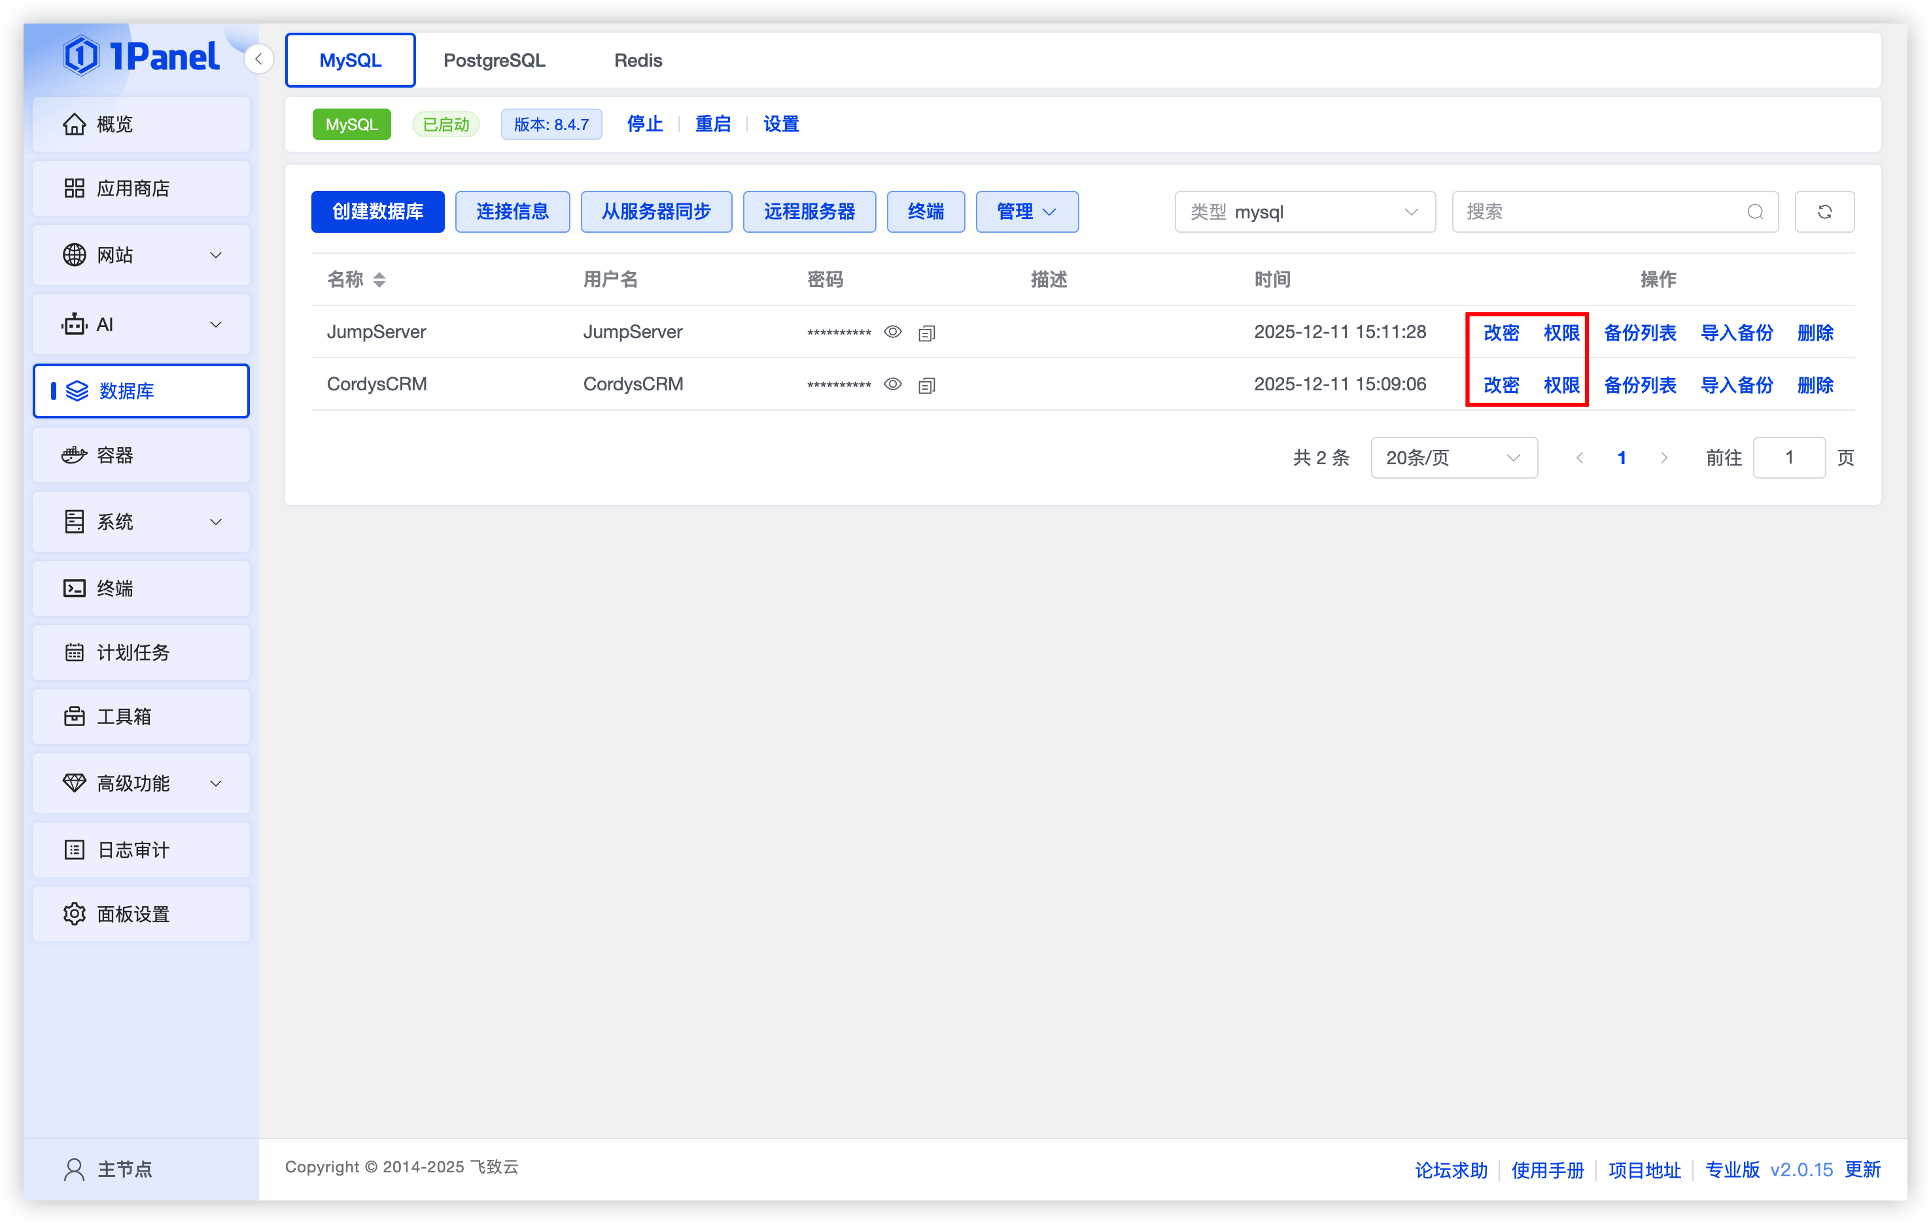The image size is (1931, 1224).
Task: Expand the 管理 dropdown button
Action: (1026, 212)
